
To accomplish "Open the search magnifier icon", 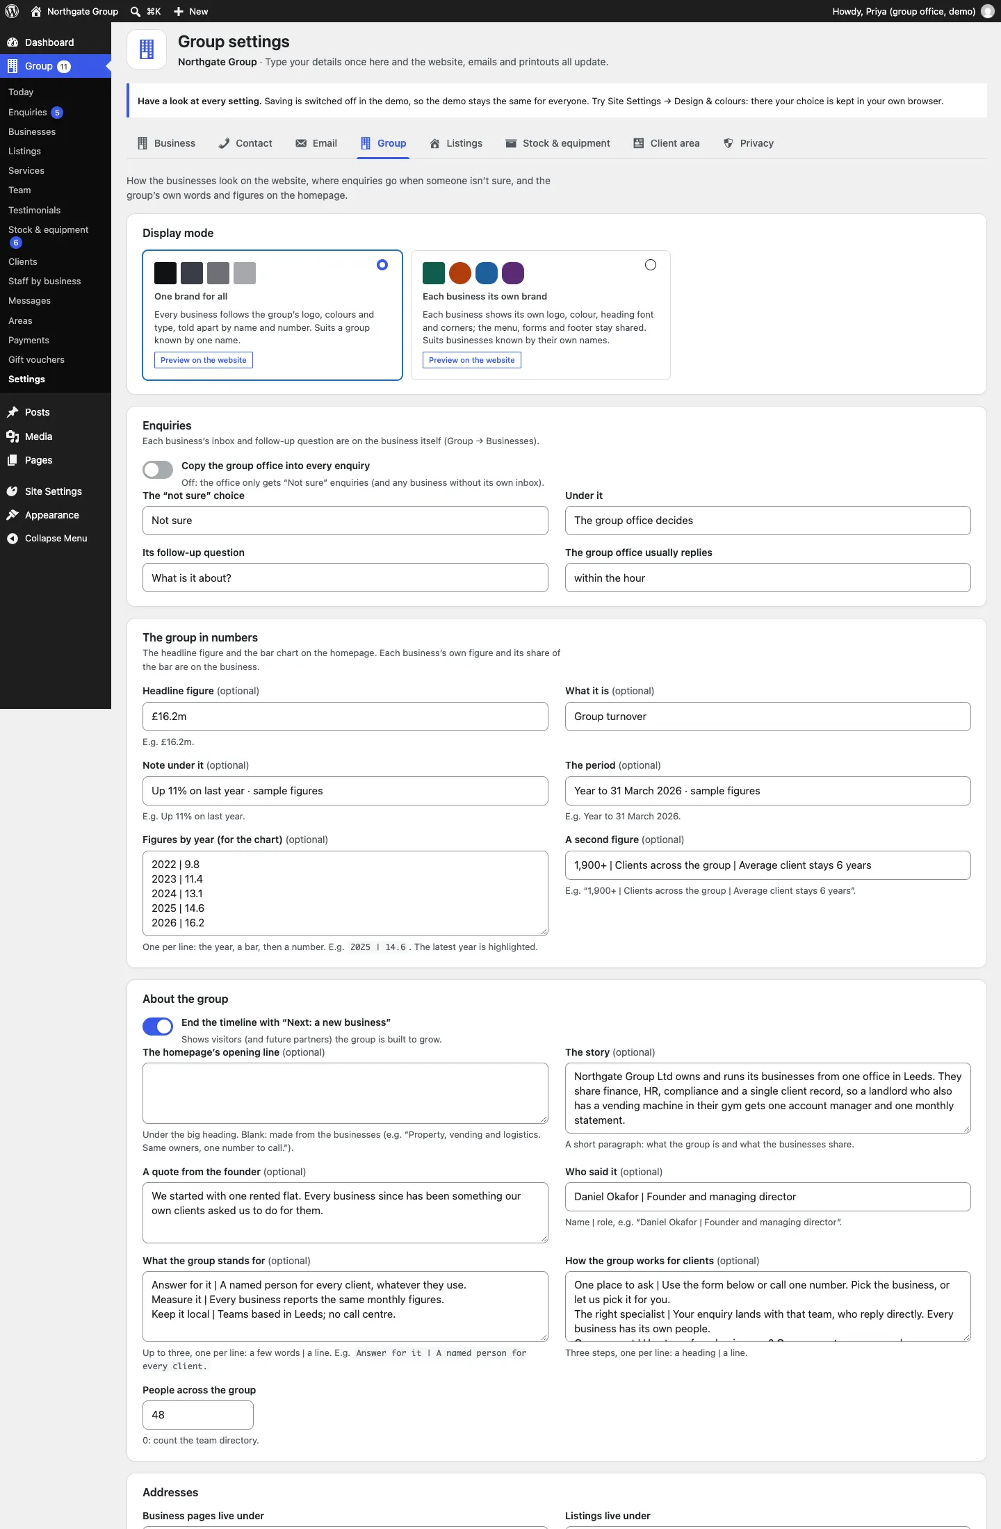I will pos(136,11).
